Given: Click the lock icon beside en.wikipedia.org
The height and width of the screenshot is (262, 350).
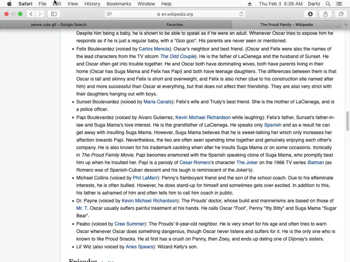Looking at the screenshot, I should tap(159, 14).
